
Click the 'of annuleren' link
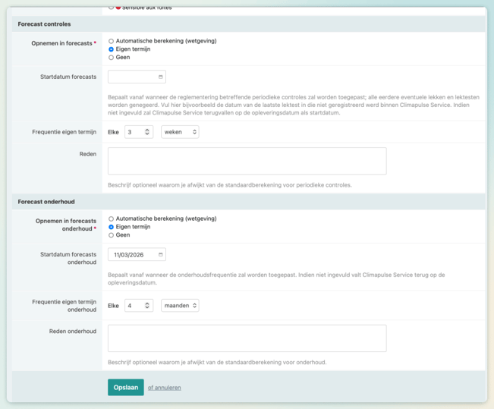point(164,388)
